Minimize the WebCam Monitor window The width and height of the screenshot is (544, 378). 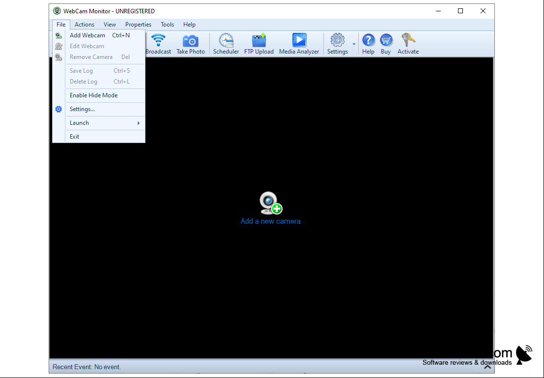pos(438,11)
